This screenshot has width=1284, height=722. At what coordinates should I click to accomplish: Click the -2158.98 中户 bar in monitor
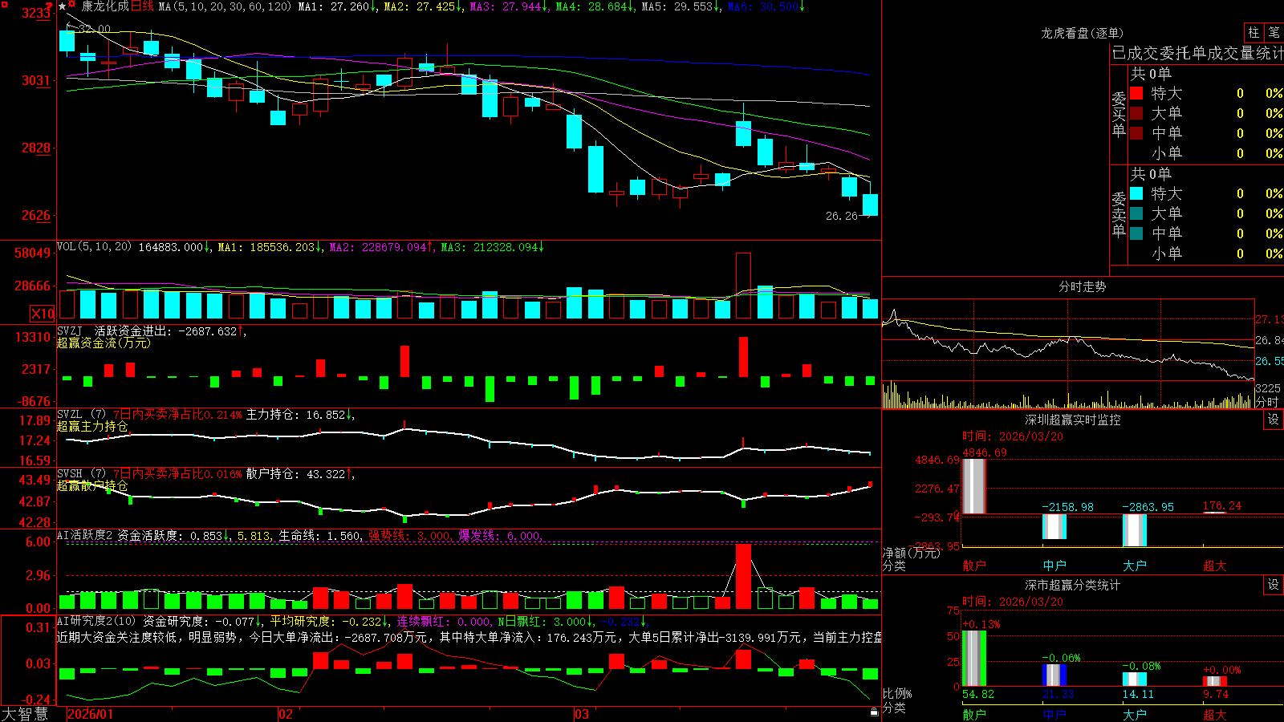(x=1054, y=527)
